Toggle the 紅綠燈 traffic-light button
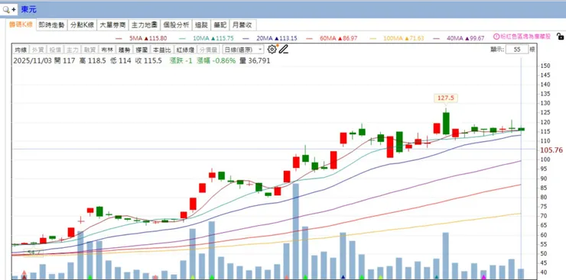This screenshot has height=280, width=566. [x=185, y=50]
